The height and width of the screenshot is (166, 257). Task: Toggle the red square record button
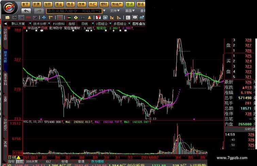tap(60, 17)
